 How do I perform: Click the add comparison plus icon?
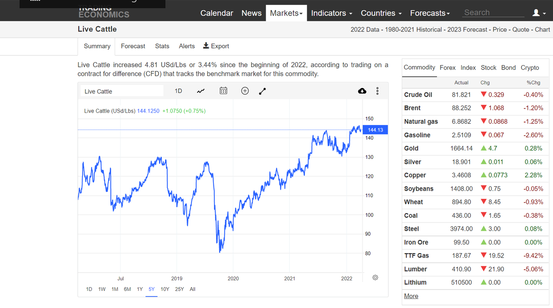pos(245,91)
